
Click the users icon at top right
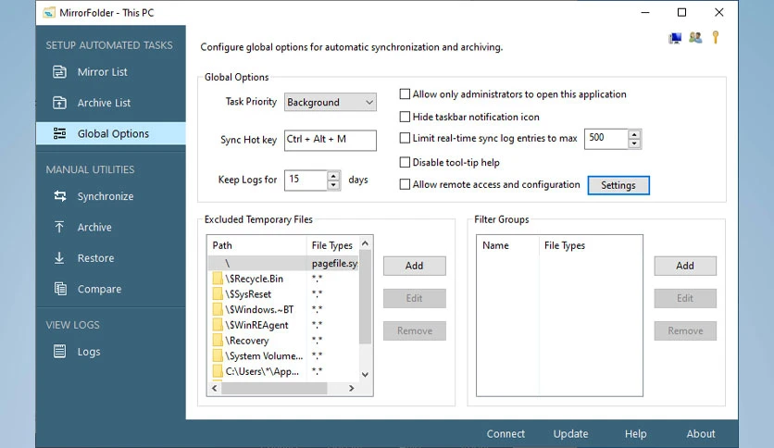point(695,38)
